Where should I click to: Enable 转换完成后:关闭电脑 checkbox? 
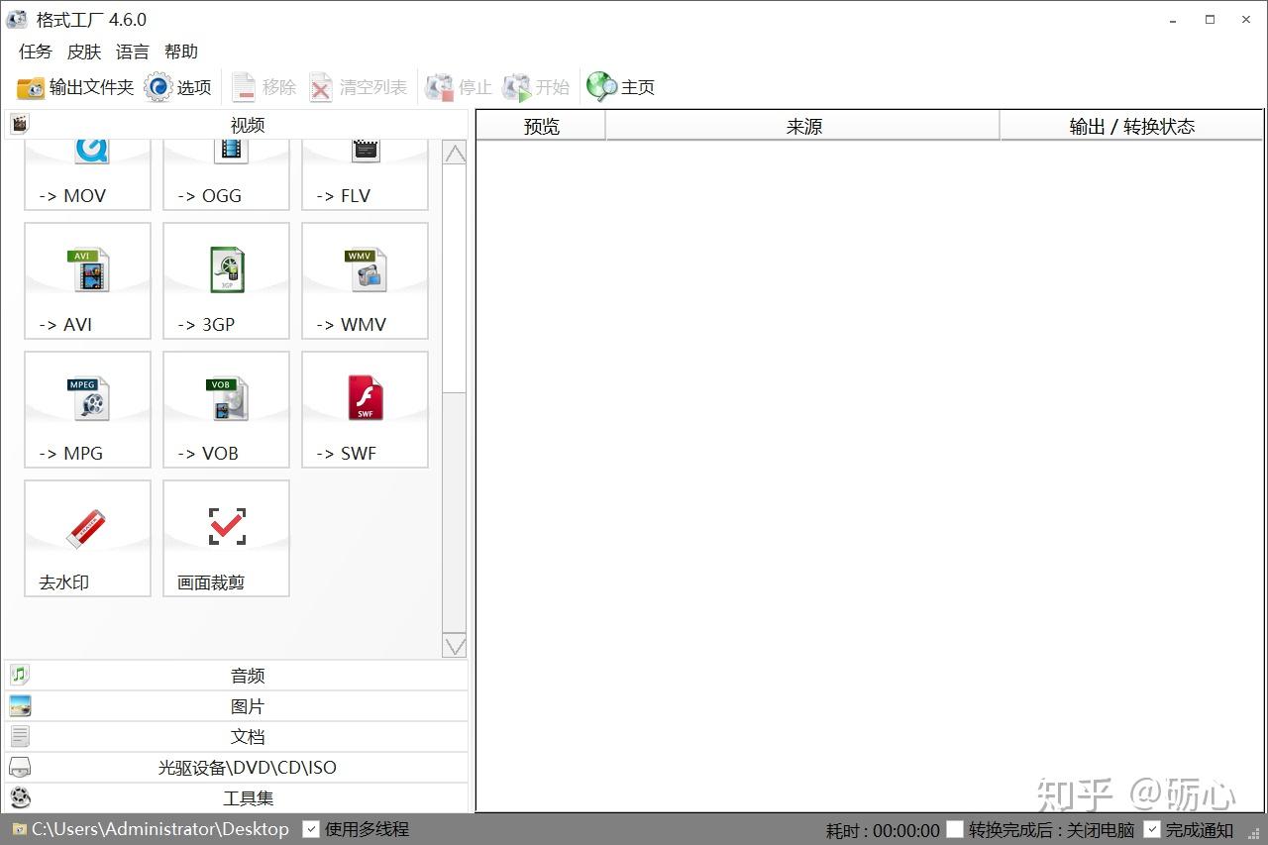955,829
